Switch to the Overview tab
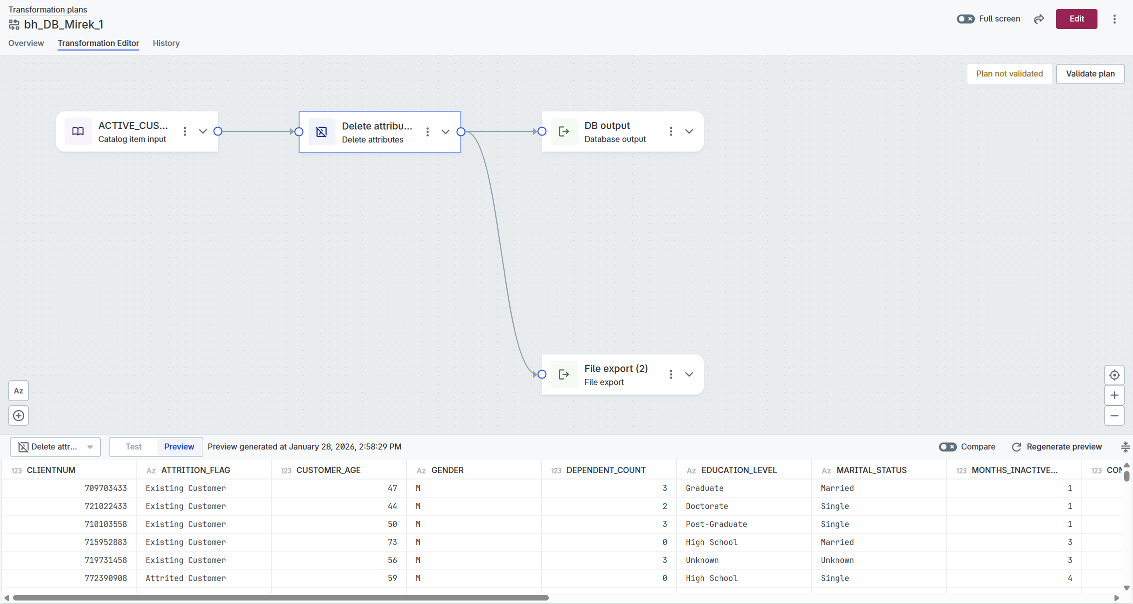Viewport: 1133px width, 604px height. pyautogui.click(x=26, y=43)
